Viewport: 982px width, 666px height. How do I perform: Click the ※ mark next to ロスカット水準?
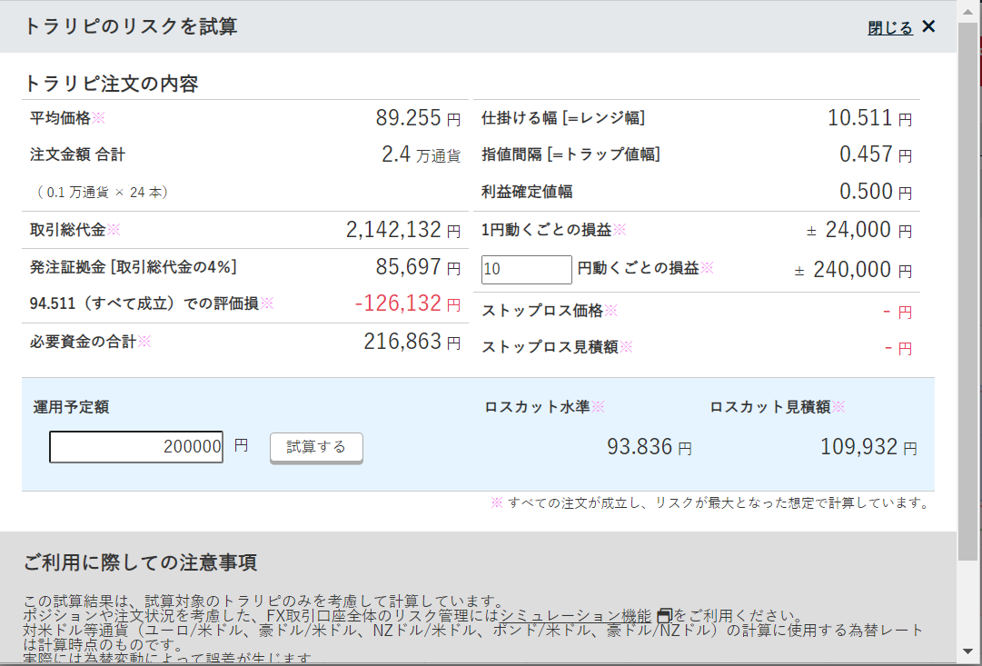(x=598, y=407)
